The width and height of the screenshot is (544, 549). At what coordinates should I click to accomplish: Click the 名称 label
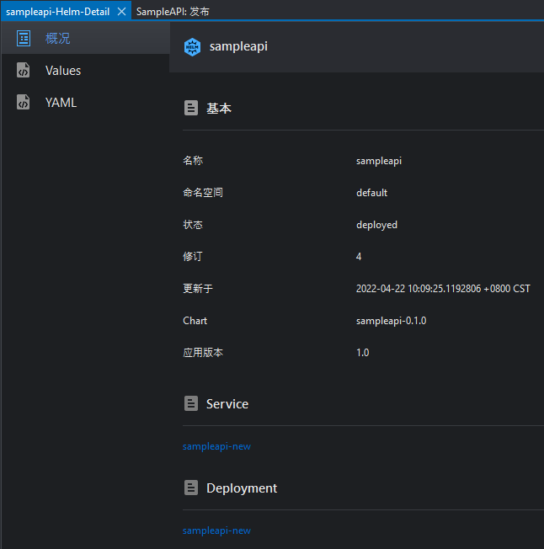[193, 161]
